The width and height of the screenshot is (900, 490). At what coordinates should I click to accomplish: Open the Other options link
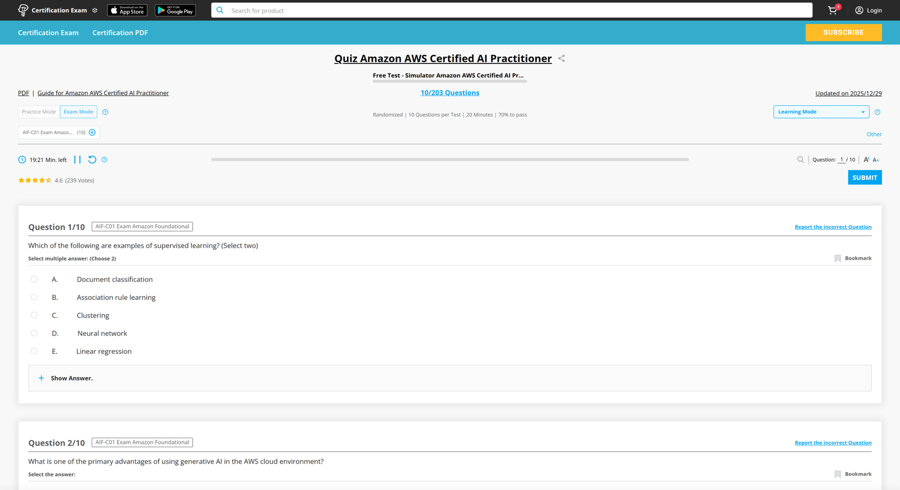(874, 134)
